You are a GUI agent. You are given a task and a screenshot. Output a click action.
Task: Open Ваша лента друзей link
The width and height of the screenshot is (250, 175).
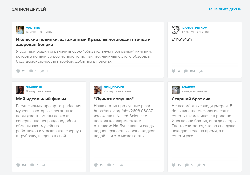(x=225, y=9)
